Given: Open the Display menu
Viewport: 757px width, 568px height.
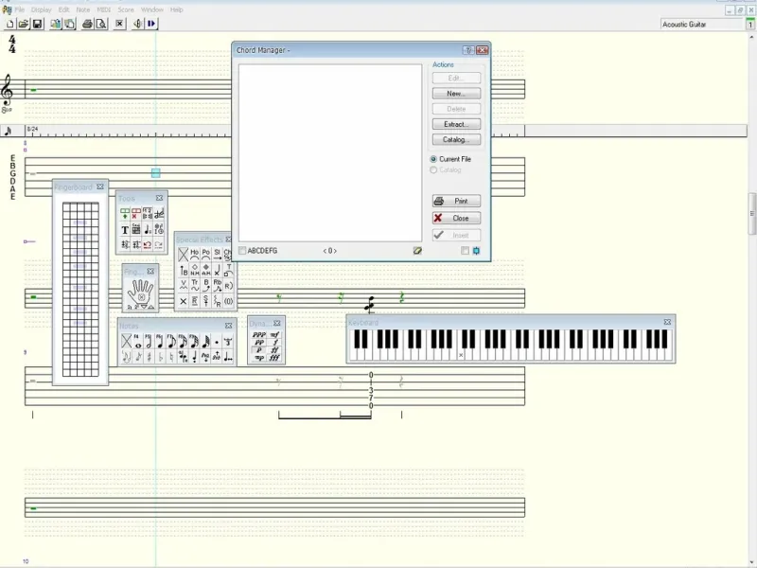Looking at the screenshot, I should coord(41,9).
